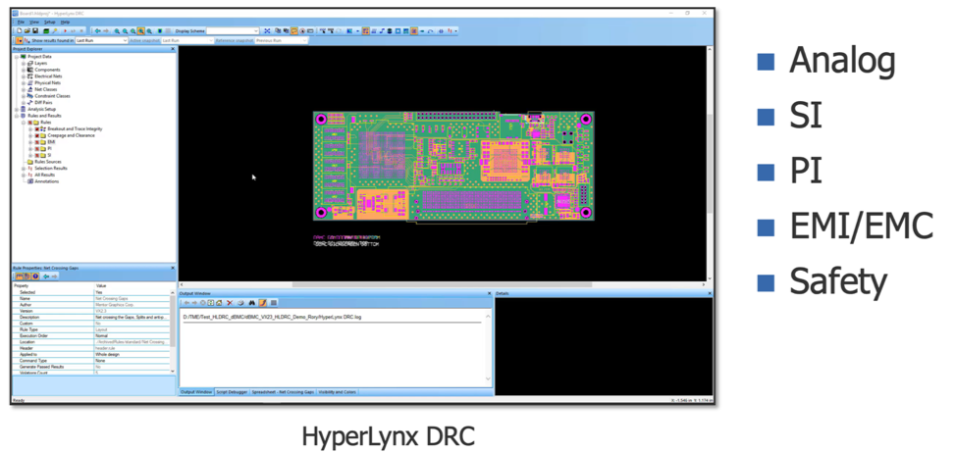Switch to the Script Debugger tab

coord(232,392)
